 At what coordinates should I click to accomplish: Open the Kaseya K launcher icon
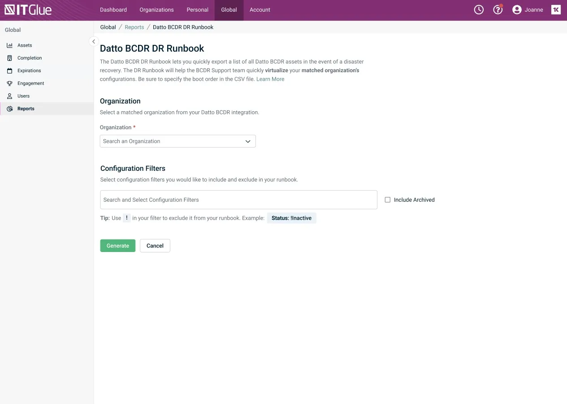point(556,10)
